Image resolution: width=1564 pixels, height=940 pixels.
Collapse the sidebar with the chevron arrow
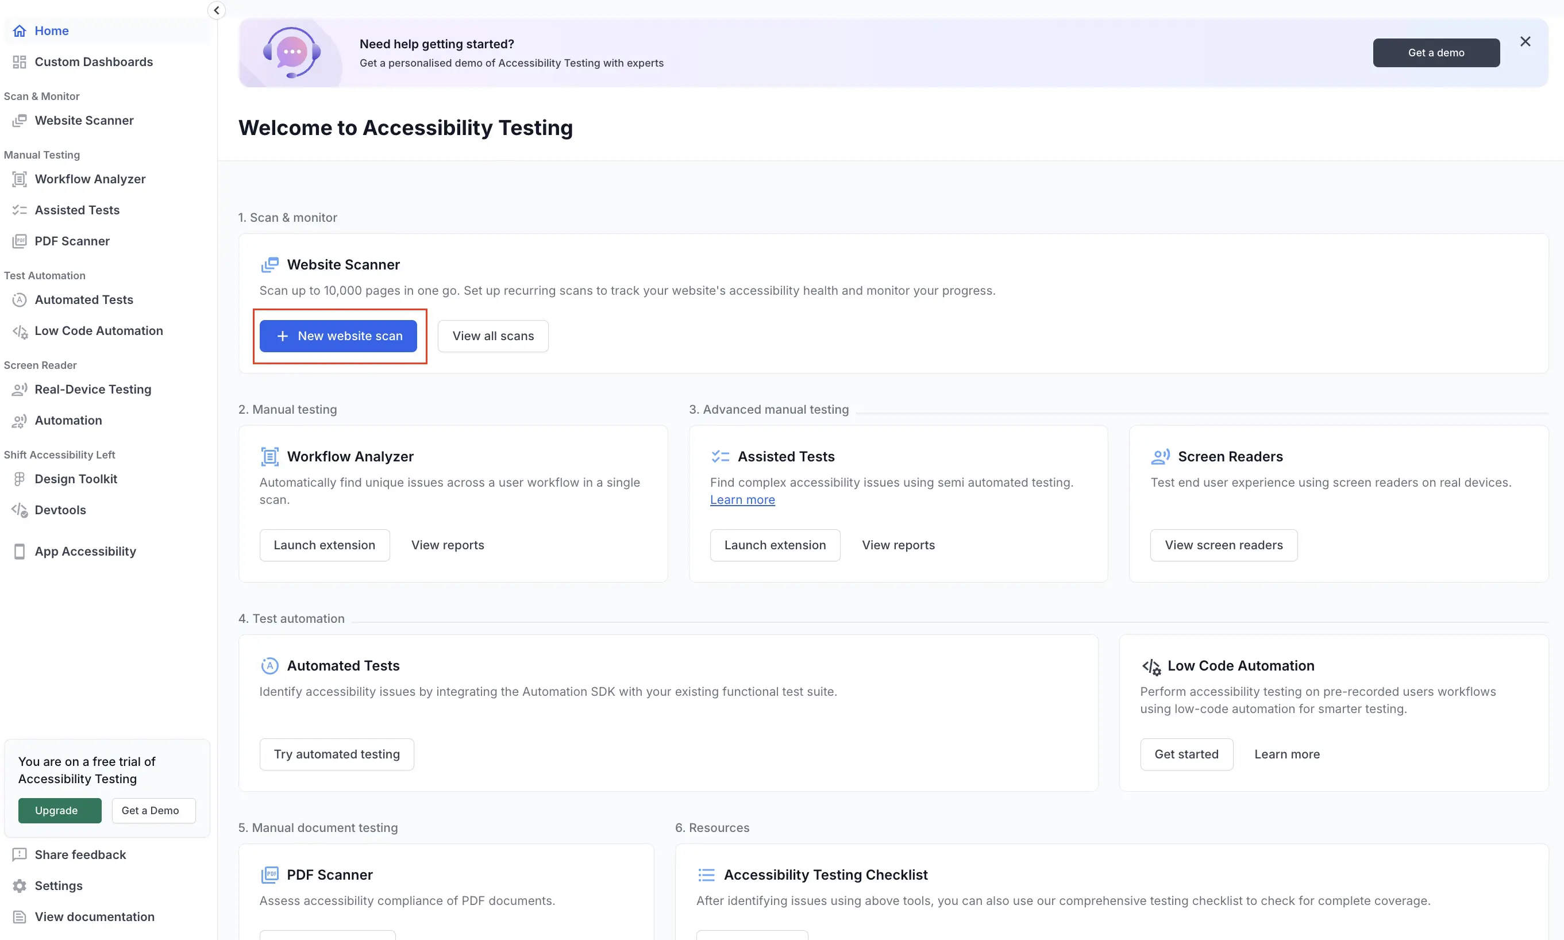(x=217, y=10)
